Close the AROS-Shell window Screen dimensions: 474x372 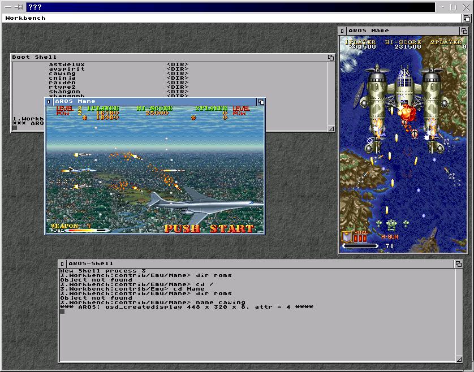[x=63, y=264]
